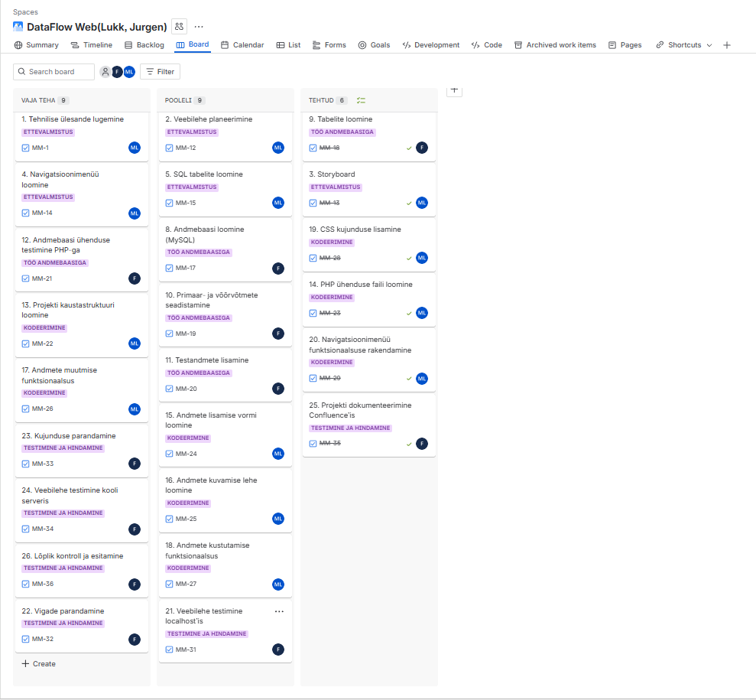Open the Spaces breadcrumb link
Screen dimensions: 756x700
click(x=25, y=12)
